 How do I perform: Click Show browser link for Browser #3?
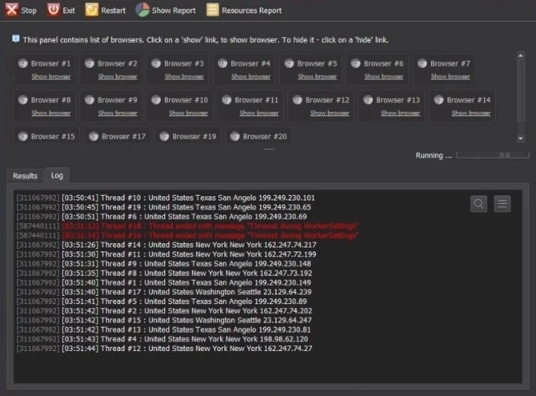point(184,76)
